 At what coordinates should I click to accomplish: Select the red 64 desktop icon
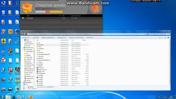tap(10, 71)
